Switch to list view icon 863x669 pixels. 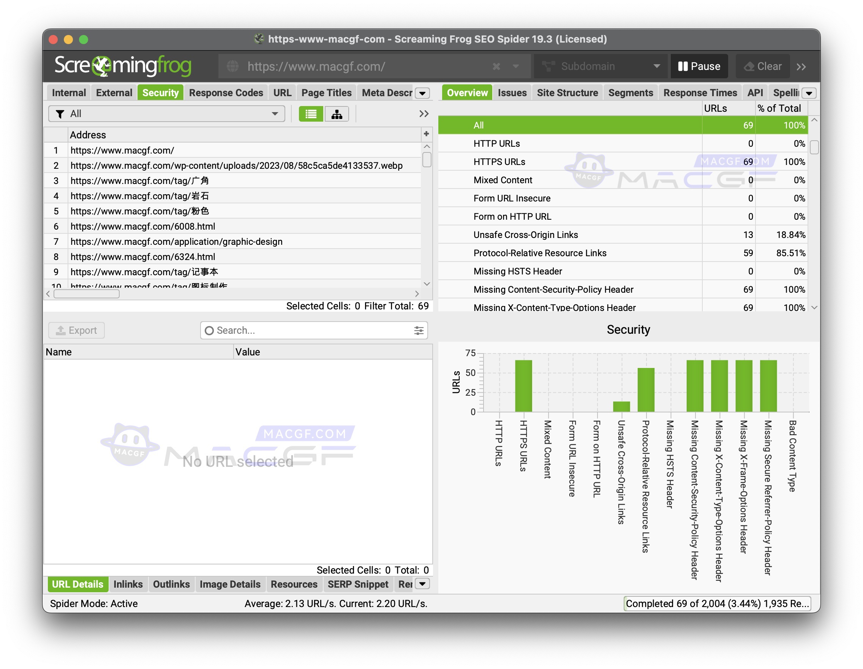pos(311,114)
